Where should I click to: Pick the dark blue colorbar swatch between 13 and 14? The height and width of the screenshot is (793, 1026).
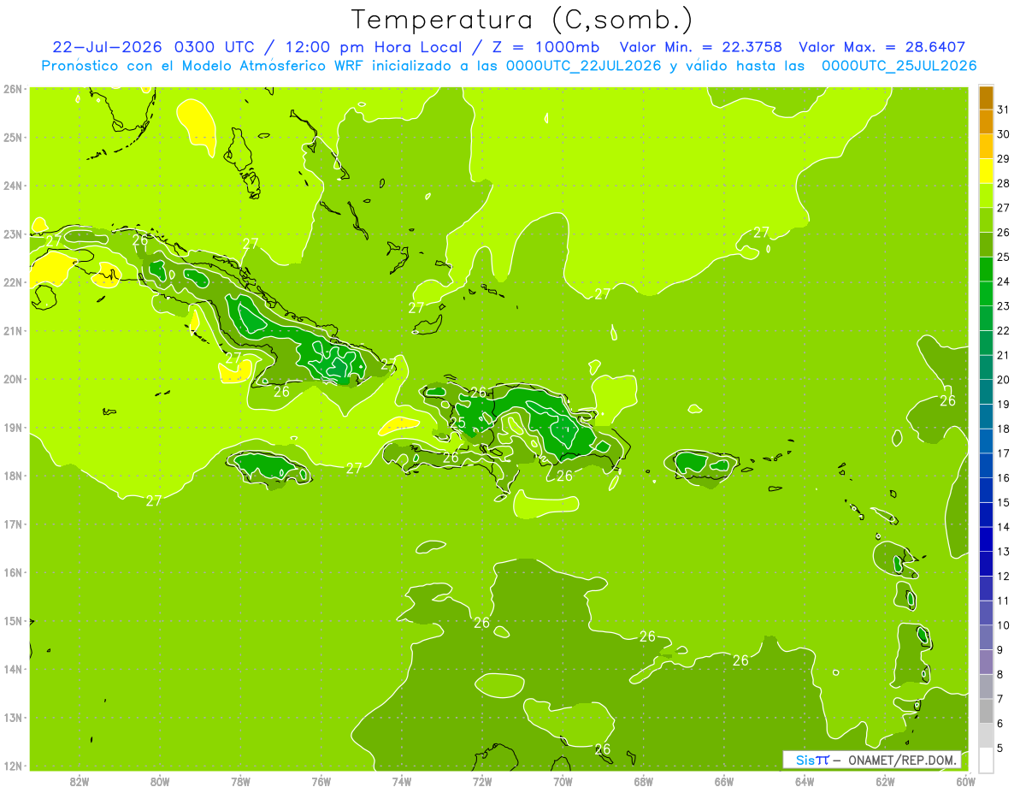pyautogui.click(x=987, y=539)
